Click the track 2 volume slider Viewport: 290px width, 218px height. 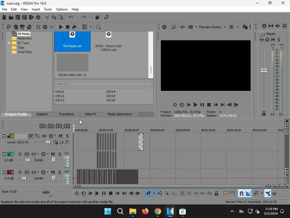tap(28, 160)
